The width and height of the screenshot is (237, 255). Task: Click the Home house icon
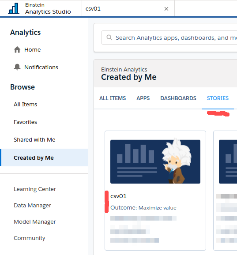coord(17,49)
